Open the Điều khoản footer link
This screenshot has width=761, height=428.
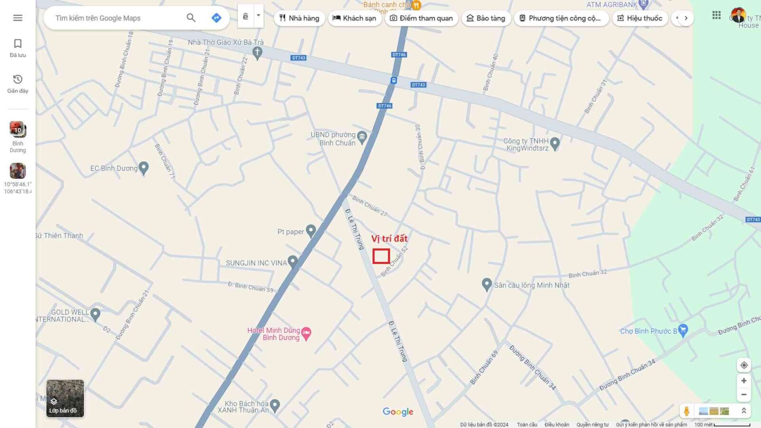(x=556, y=425)
